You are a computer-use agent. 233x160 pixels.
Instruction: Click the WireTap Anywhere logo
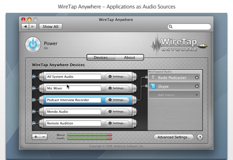179,44
